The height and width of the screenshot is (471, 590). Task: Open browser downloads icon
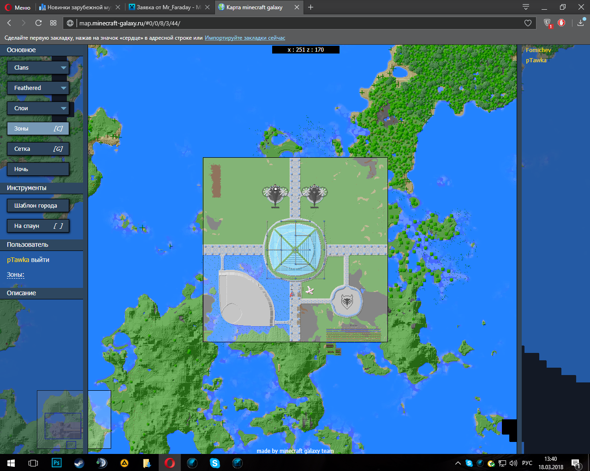click(x=581, y=23)
